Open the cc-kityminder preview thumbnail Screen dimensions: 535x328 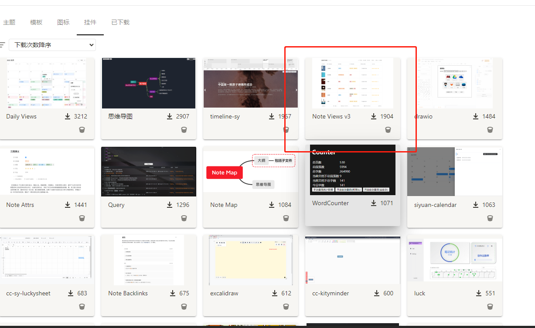coord(353,260)
